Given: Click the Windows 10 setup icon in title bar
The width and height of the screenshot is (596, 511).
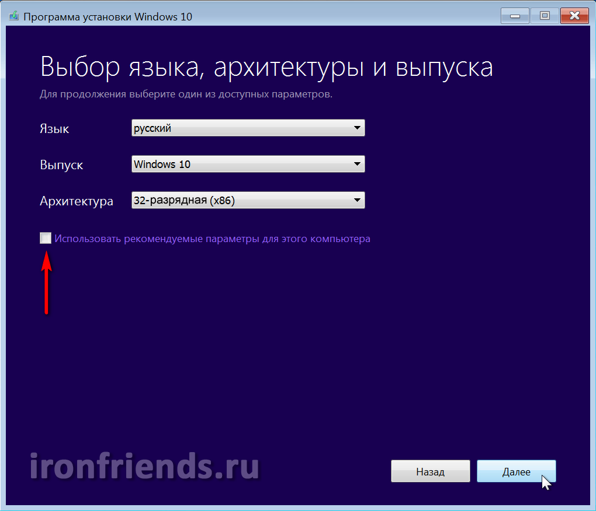Looking at the screenshot, I should 13,16.
